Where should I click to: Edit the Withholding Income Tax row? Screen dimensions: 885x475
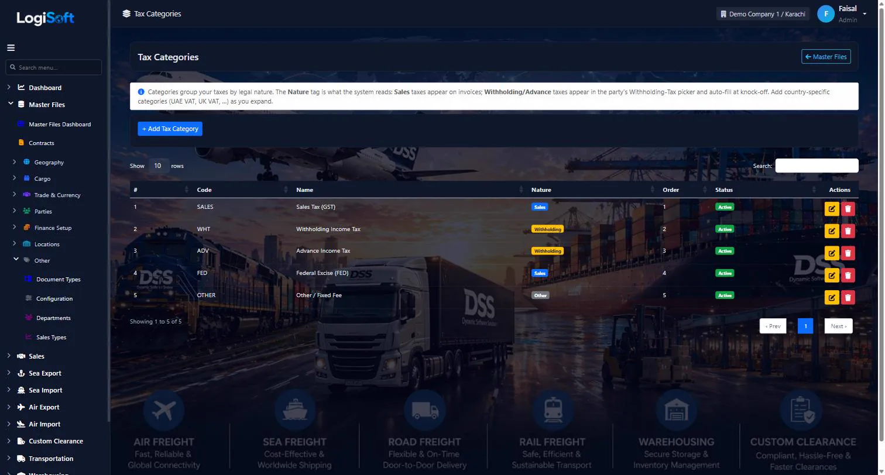(832, 231)
